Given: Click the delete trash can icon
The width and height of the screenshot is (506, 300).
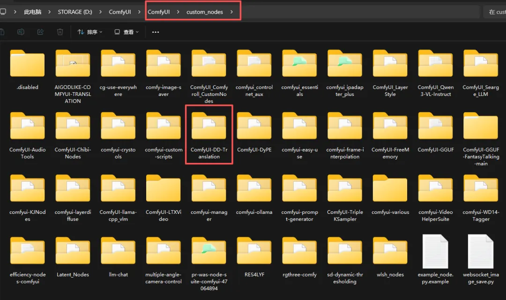Looking at the screenshot, I should [x=60, y=32].
